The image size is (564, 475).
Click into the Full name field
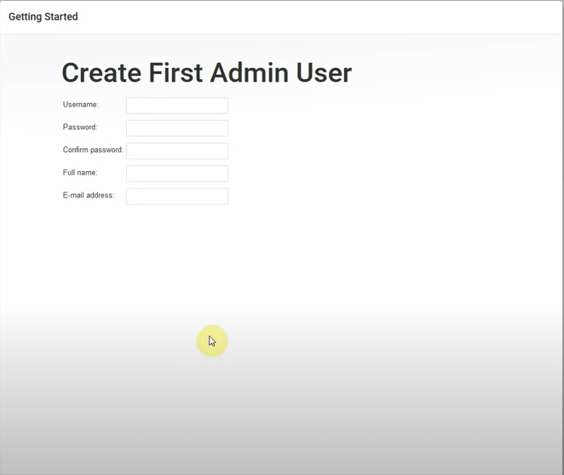pos(177,174)
